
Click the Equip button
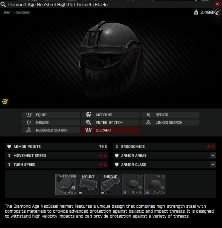[x=51, y=115]
